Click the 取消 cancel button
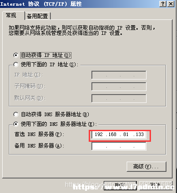177x193 pixels. (x=156, y=185)
